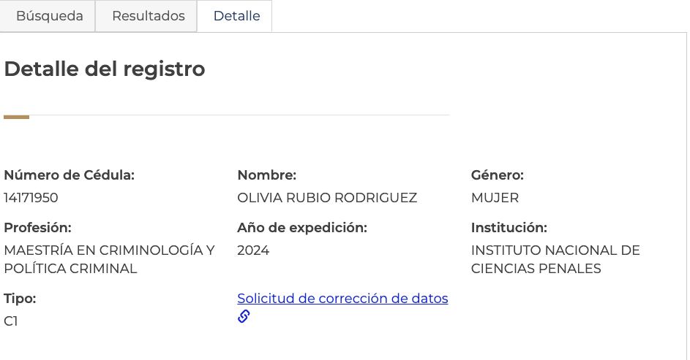This screenshot has width=690, height=360.
Task: Click the Año de expedición label
Action: pos(302,228)
